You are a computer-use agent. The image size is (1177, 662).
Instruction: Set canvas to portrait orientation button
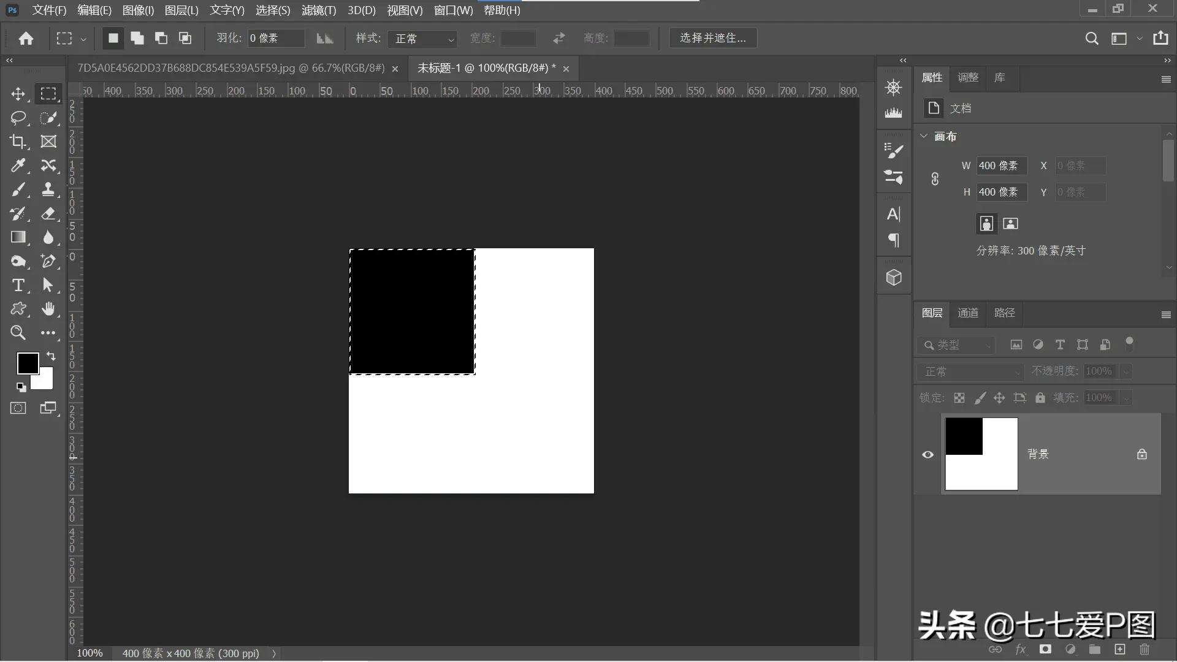click(x=986, y=224)
